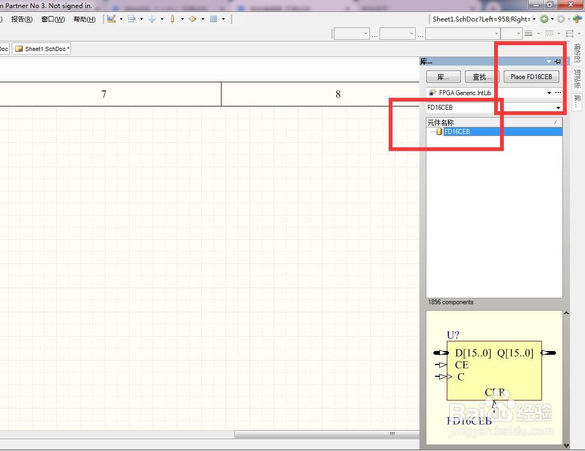Image resolution: width=585 pixels, height=451 pixels.
Task: Switch to the Sheet1.SchDoc tab
Action: coord(42,49)
